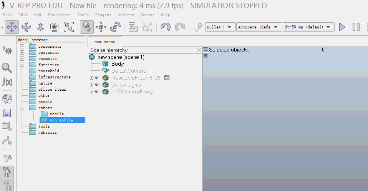Open the Plugins menu
Image resolution: width=368 pixels, height=191 pixels.
pos(103,15)
